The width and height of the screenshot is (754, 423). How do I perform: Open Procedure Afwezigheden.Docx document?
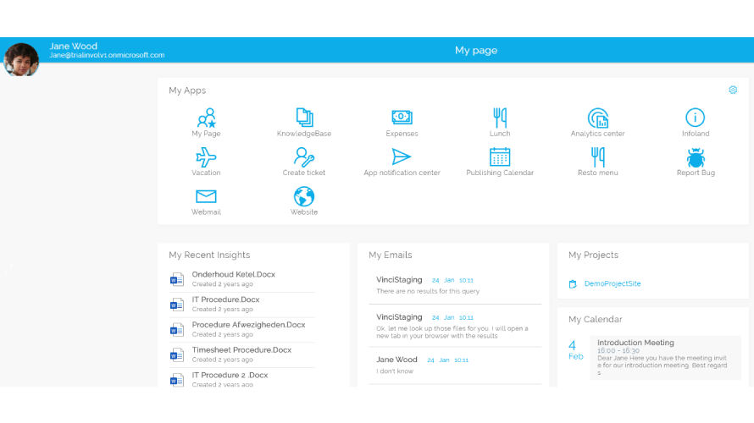coord(248,325)
